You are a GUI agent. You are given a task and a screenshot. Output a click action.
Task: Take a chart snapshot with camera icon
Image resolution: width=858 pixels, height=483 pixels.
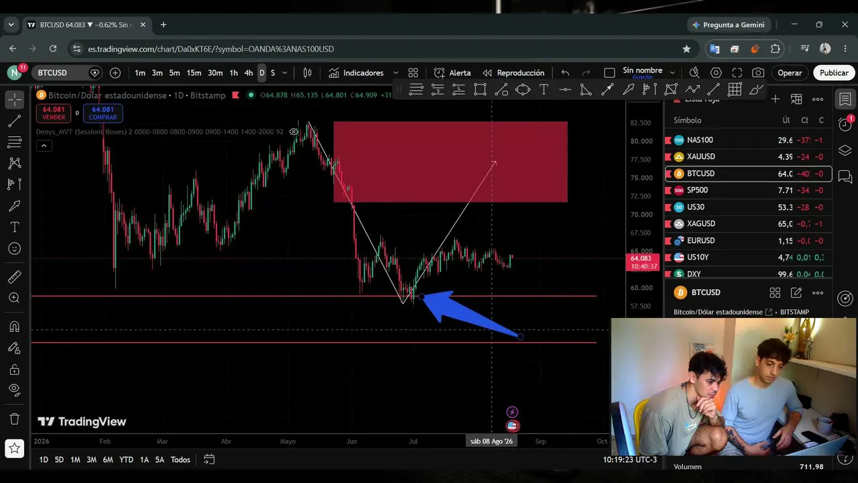tap(758, 72)
